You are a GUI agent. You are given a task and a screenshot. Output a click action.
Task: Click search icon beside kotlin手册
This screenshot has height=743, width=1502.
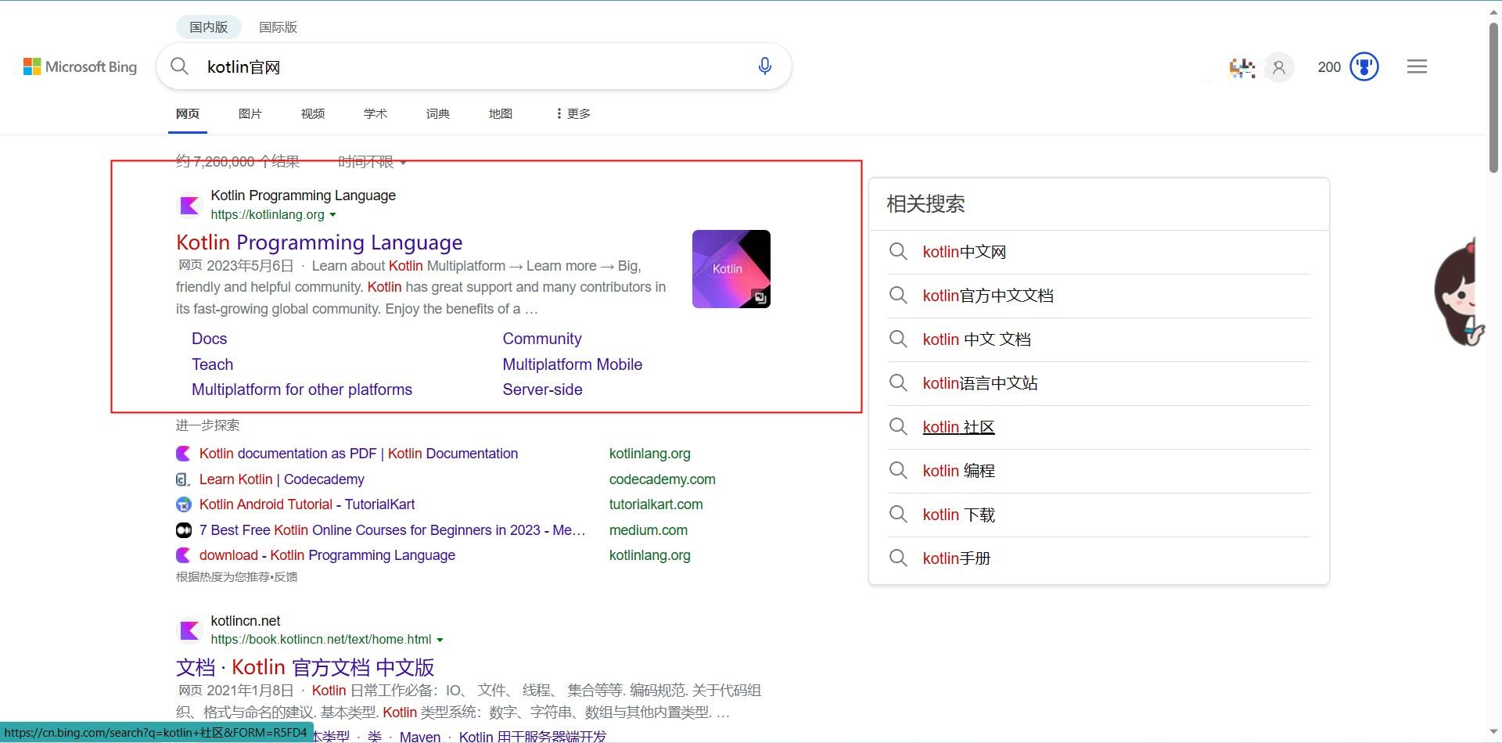click(x=898, y=558)
